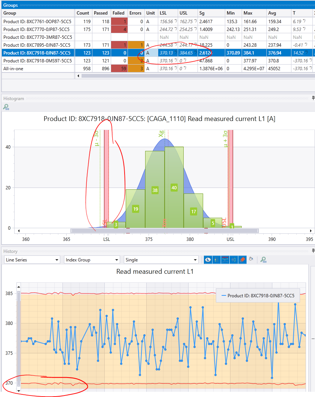Reset Histogram zoom with magnifier icon
This screenshot has width=315, height=397.
pyautogui.click(x=6, y=107)
